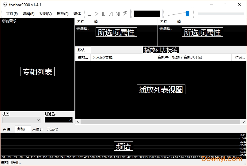This screenshot has width=247, height=166.
Task: Pause playback using the Pause icon
Action: tap(104, 14)
